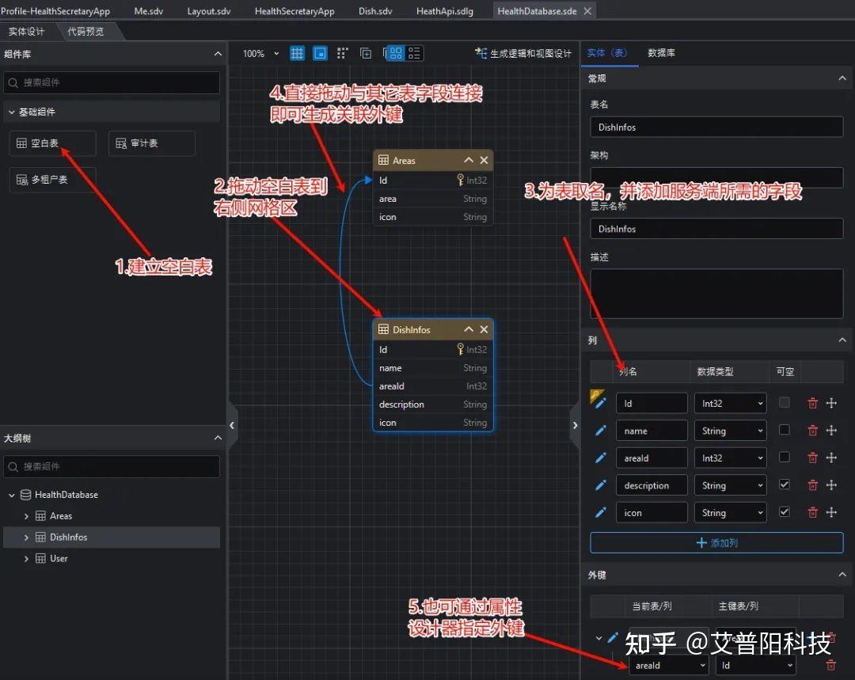Delete the icon column using trash icon

tap(812, 512)
